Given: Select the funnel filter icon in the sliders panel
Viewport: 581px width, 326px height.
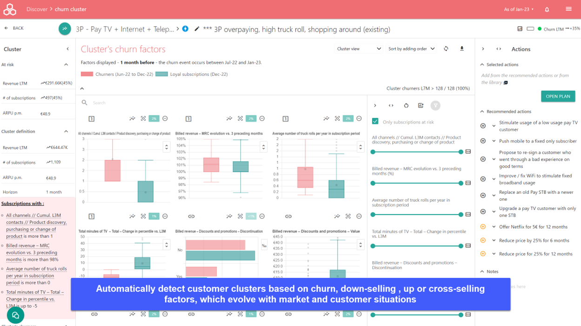Looking at the screenshot, I should click(x=435, y=105).
